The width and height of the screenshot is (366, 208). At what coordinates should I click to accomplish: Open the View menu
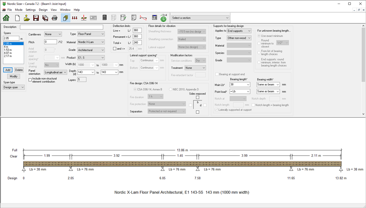[x=54, y=10]
